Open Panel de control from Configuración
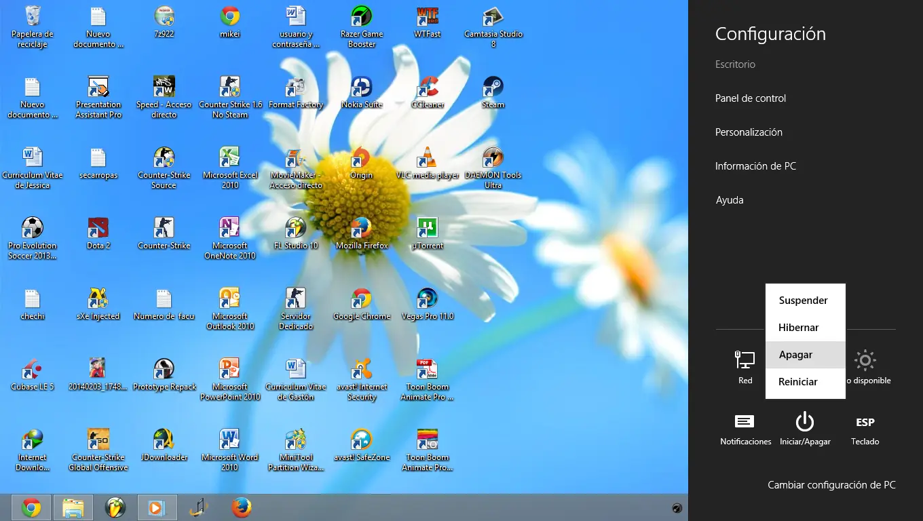 tap(750, 98)
